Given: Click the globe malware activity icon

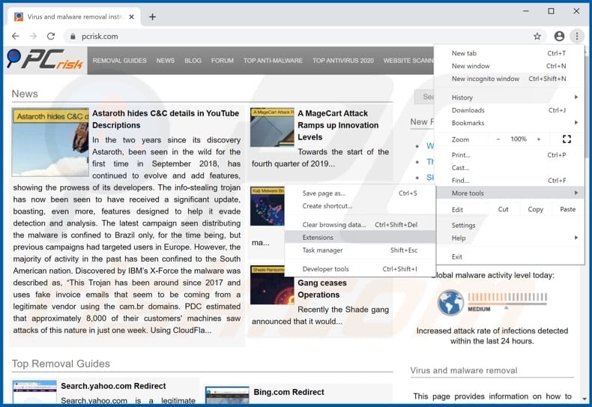Looking at the screenshot, I should pyautogui.click(x=450, y=302).
